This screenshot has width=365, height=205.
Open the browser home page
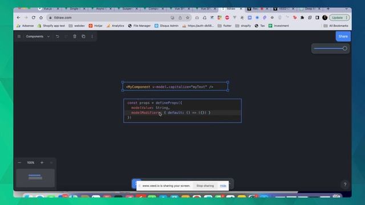41,18
